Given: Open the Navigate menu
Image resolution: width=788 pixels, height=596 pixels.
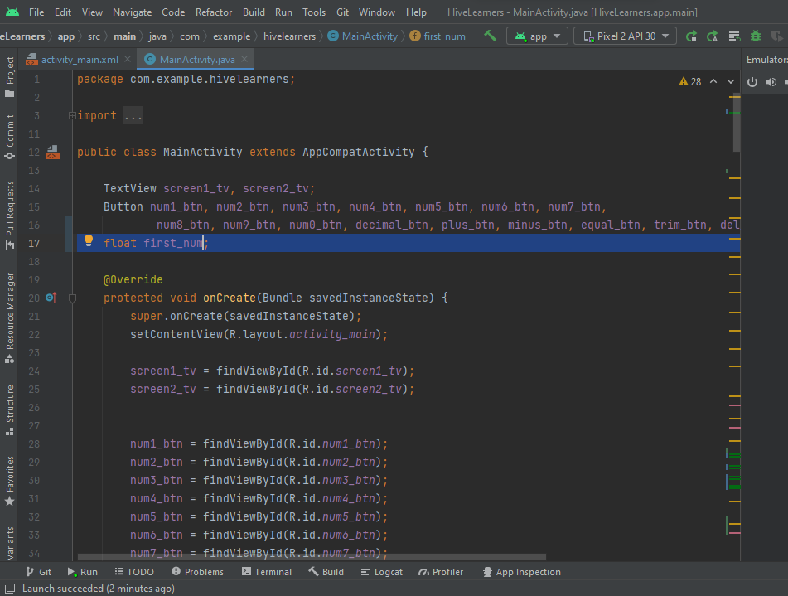Looking at the screenshot, I should [x=133, y=12].
